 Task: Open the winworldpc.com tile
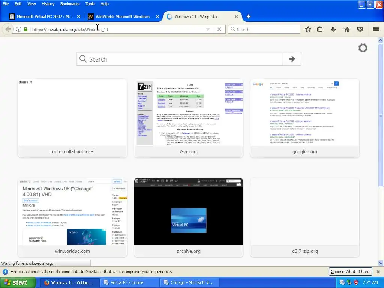[x=72, y=217]
